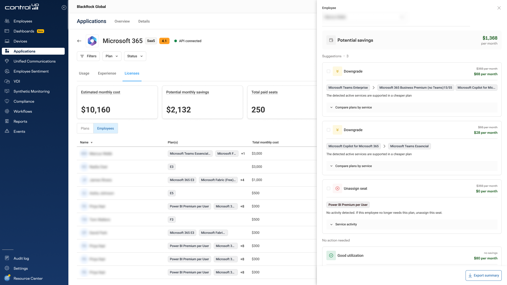Open Synthetic Monitoring sidebar icon
This screenshot has width=507, height=285.
click(x=7, y=91)
